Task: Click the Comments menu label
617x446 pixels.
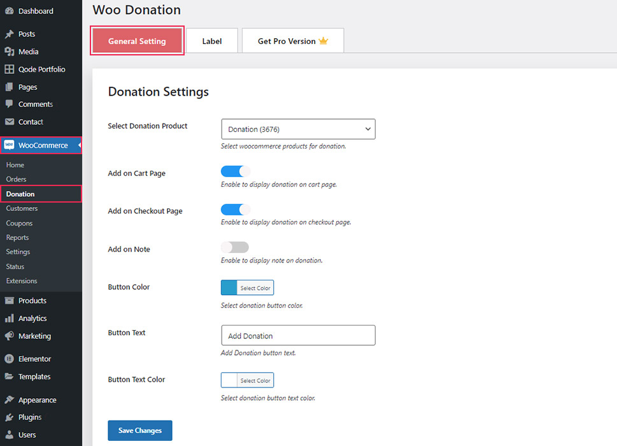Action: (36, 104)
